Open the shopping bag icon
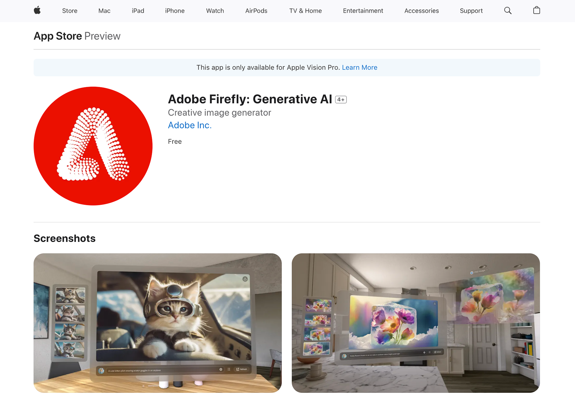This screenshot has width=575, height=408. pyautogui.click(x=536, y=10)
